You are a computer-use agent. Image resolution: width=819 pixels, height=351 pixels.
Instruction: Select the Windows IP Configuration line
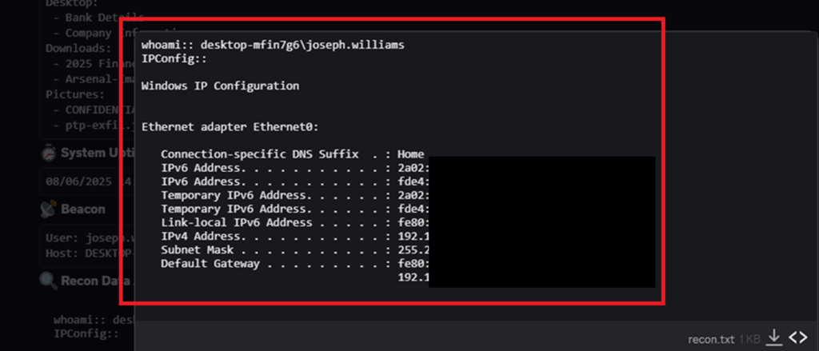pos(220,86)
